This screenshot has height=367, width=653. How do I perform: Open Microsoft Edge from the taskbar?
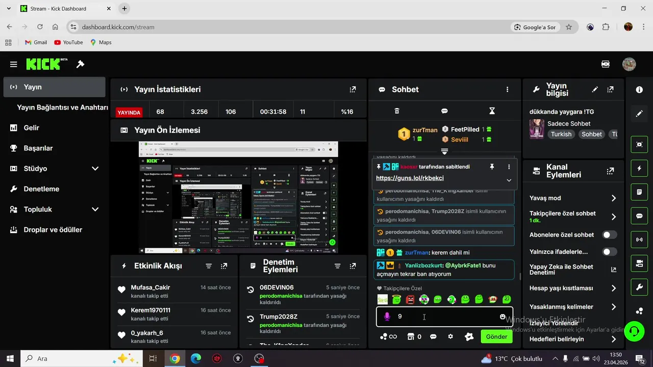(x=196, y=358)
